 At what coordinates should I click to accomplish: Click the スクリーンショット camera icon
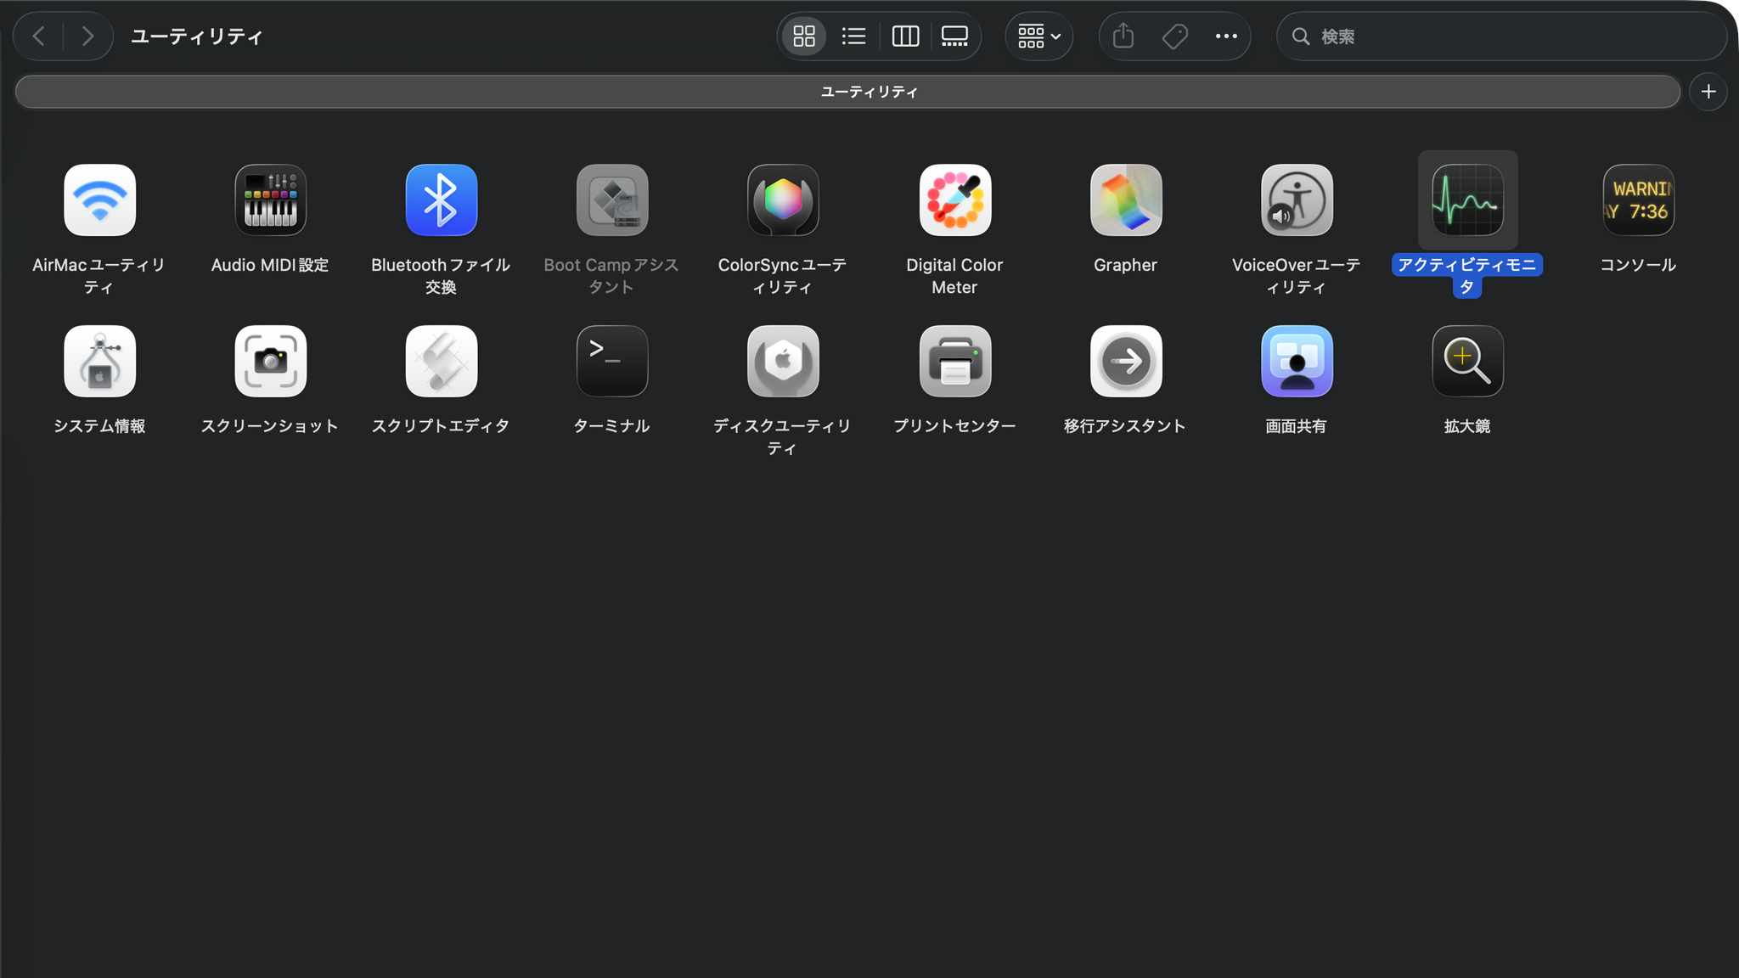click(270, 362)
